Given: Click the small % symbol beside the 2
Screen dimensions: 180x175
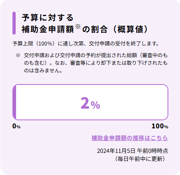Looking at the screenshot, I should click(x=95, y=105).
